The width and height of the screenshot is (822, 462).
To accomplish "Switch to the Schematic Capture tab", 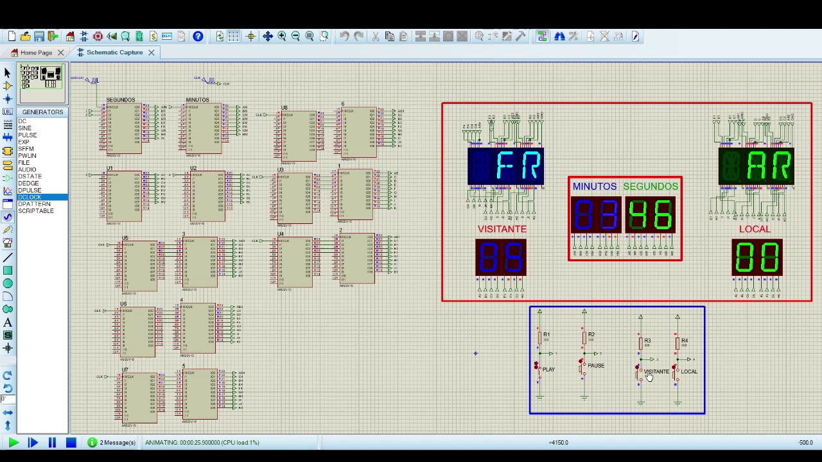I will (x=114, y=53).
